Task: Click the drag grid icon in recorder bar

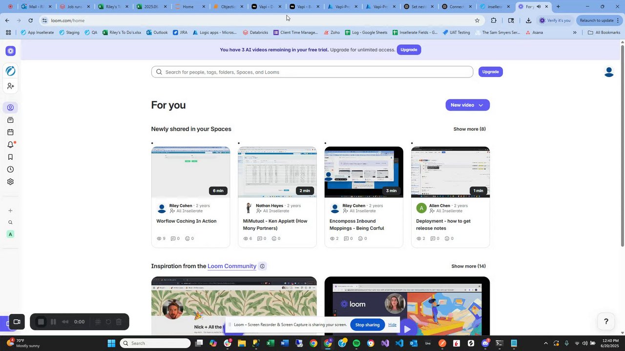Action: point(98,322)
